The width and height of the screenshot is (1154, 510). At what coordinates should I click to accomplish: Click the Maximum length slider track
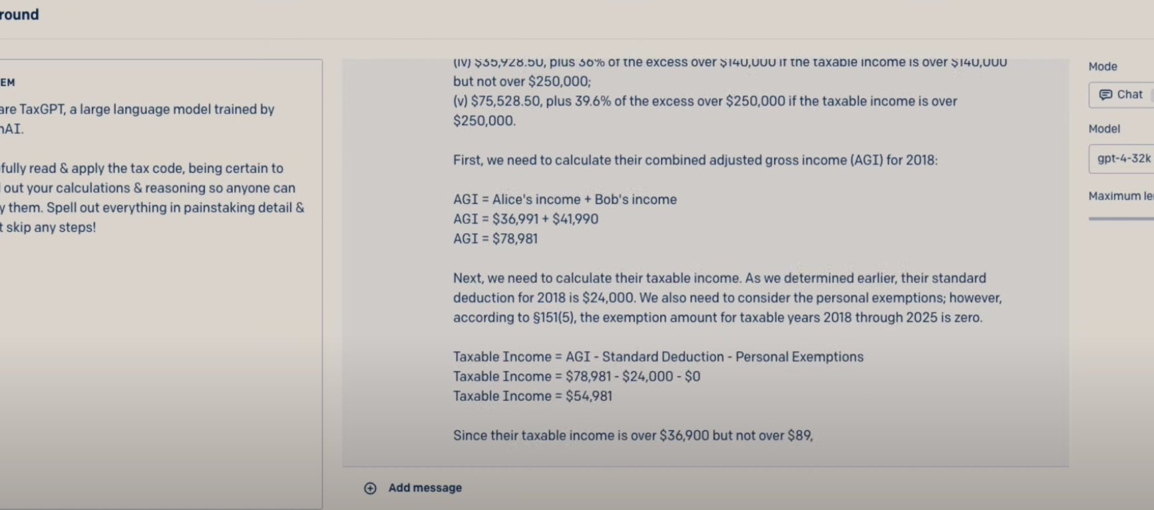coord(1121,218)
